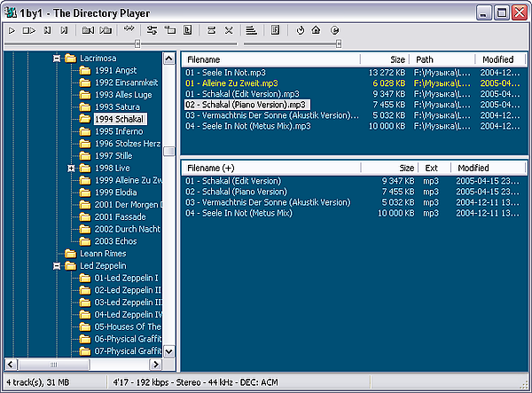
Task: Click the text lines list icon
Action: pos(252,30)
